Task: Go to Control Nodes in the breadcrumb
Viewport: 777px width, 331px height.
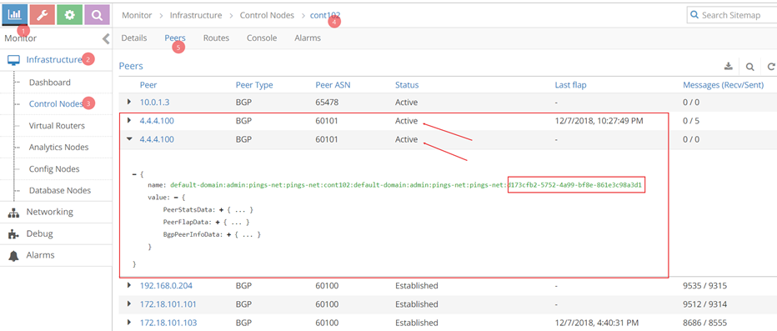Action: (x=267, y=15)
